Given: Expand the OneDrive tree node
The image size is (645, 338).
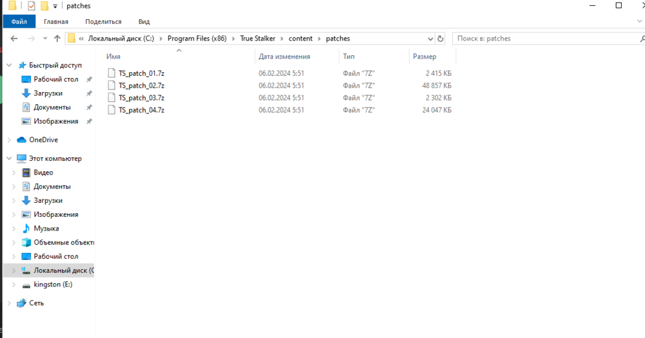Looking at the screenshot, I should pyautogui.click(x=9, y=140).
